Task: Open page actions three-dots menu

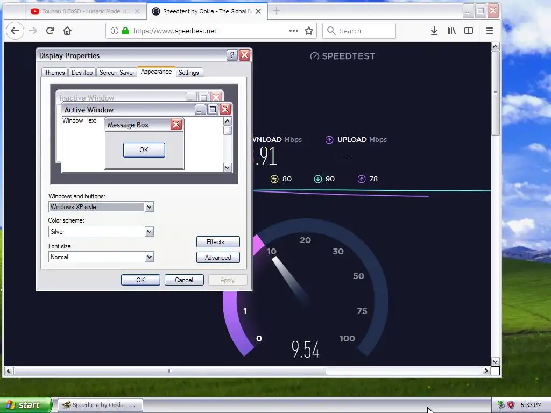Action: [294, 31]
